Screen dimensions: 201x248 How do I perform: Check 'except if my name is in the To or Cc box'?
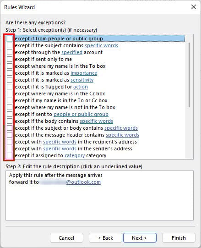click(10, 100)
